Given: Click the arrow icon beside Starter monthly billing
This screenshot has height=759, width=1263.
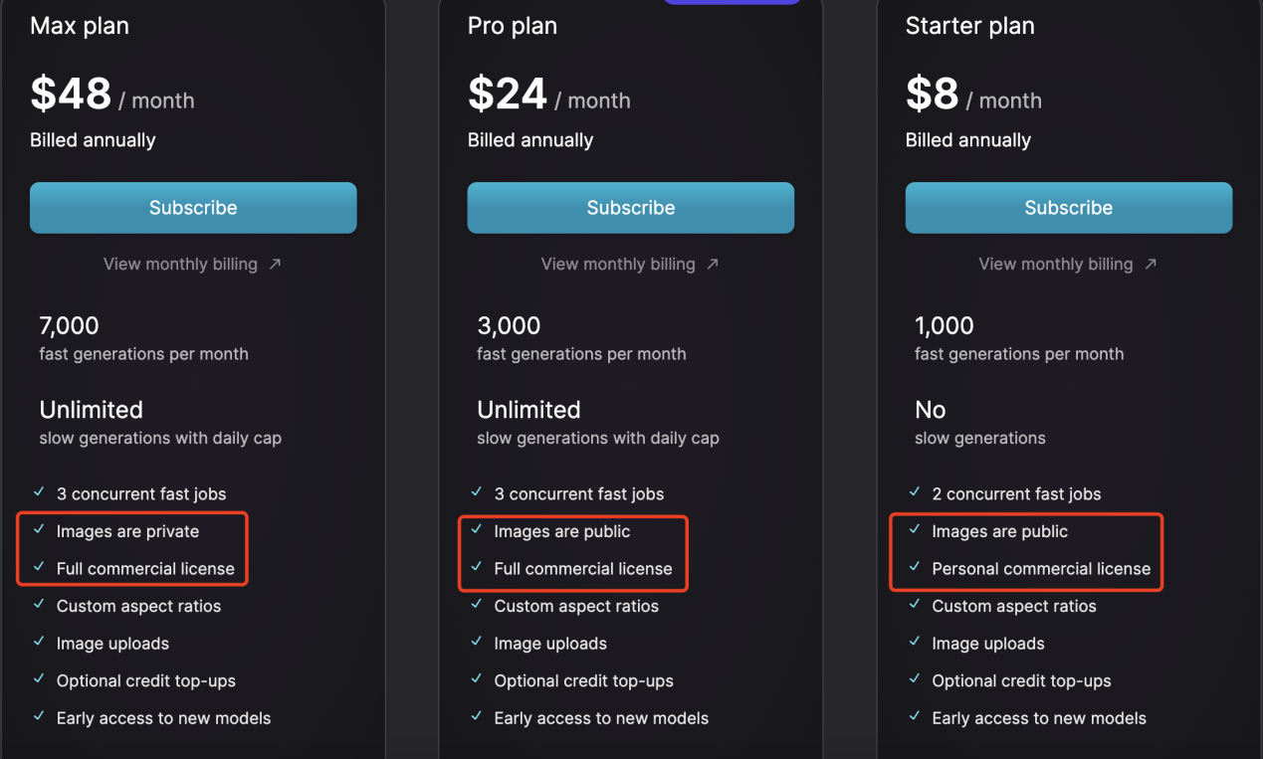Looking at the screenshot, I should (x=1151, y=265).
